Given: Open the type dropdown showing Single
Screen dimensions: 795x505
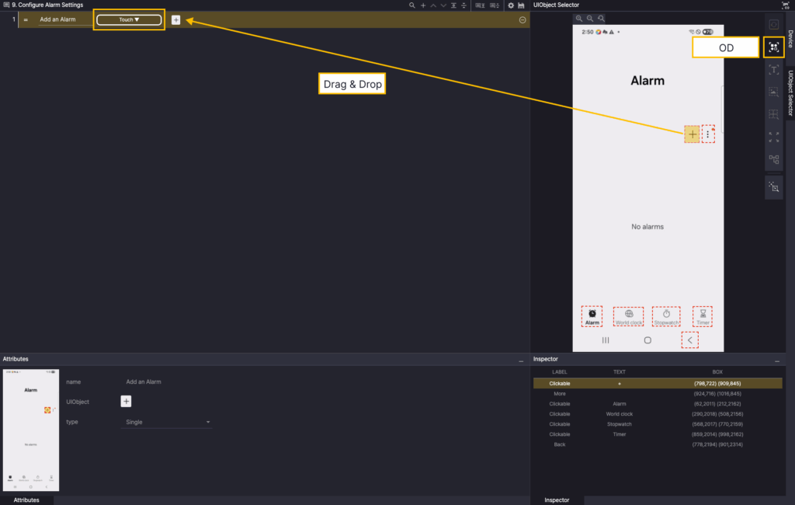Looking at the screenshot, I should 168,422.
